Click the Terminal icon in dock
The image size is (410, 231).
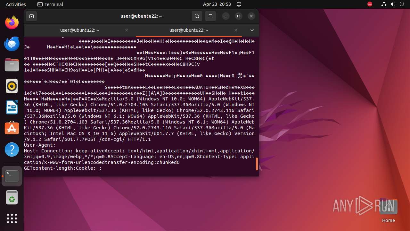pyautogui.click(x=12, y=176)
